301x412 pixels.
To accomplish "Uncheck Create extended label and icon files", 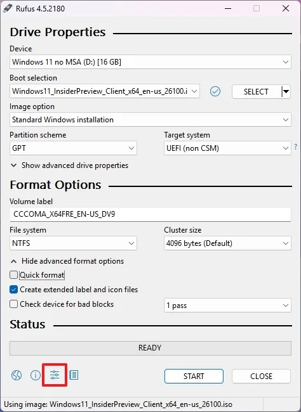I will tap(13, 290).
